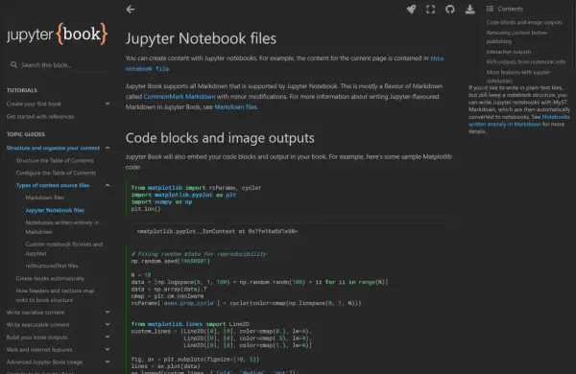
Task: Click the 'TOPIC GUIDES' sidebar caption
Action: [25, 134]
